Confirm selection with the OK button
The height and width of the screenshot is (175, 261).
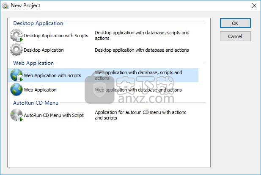point(235,23)
